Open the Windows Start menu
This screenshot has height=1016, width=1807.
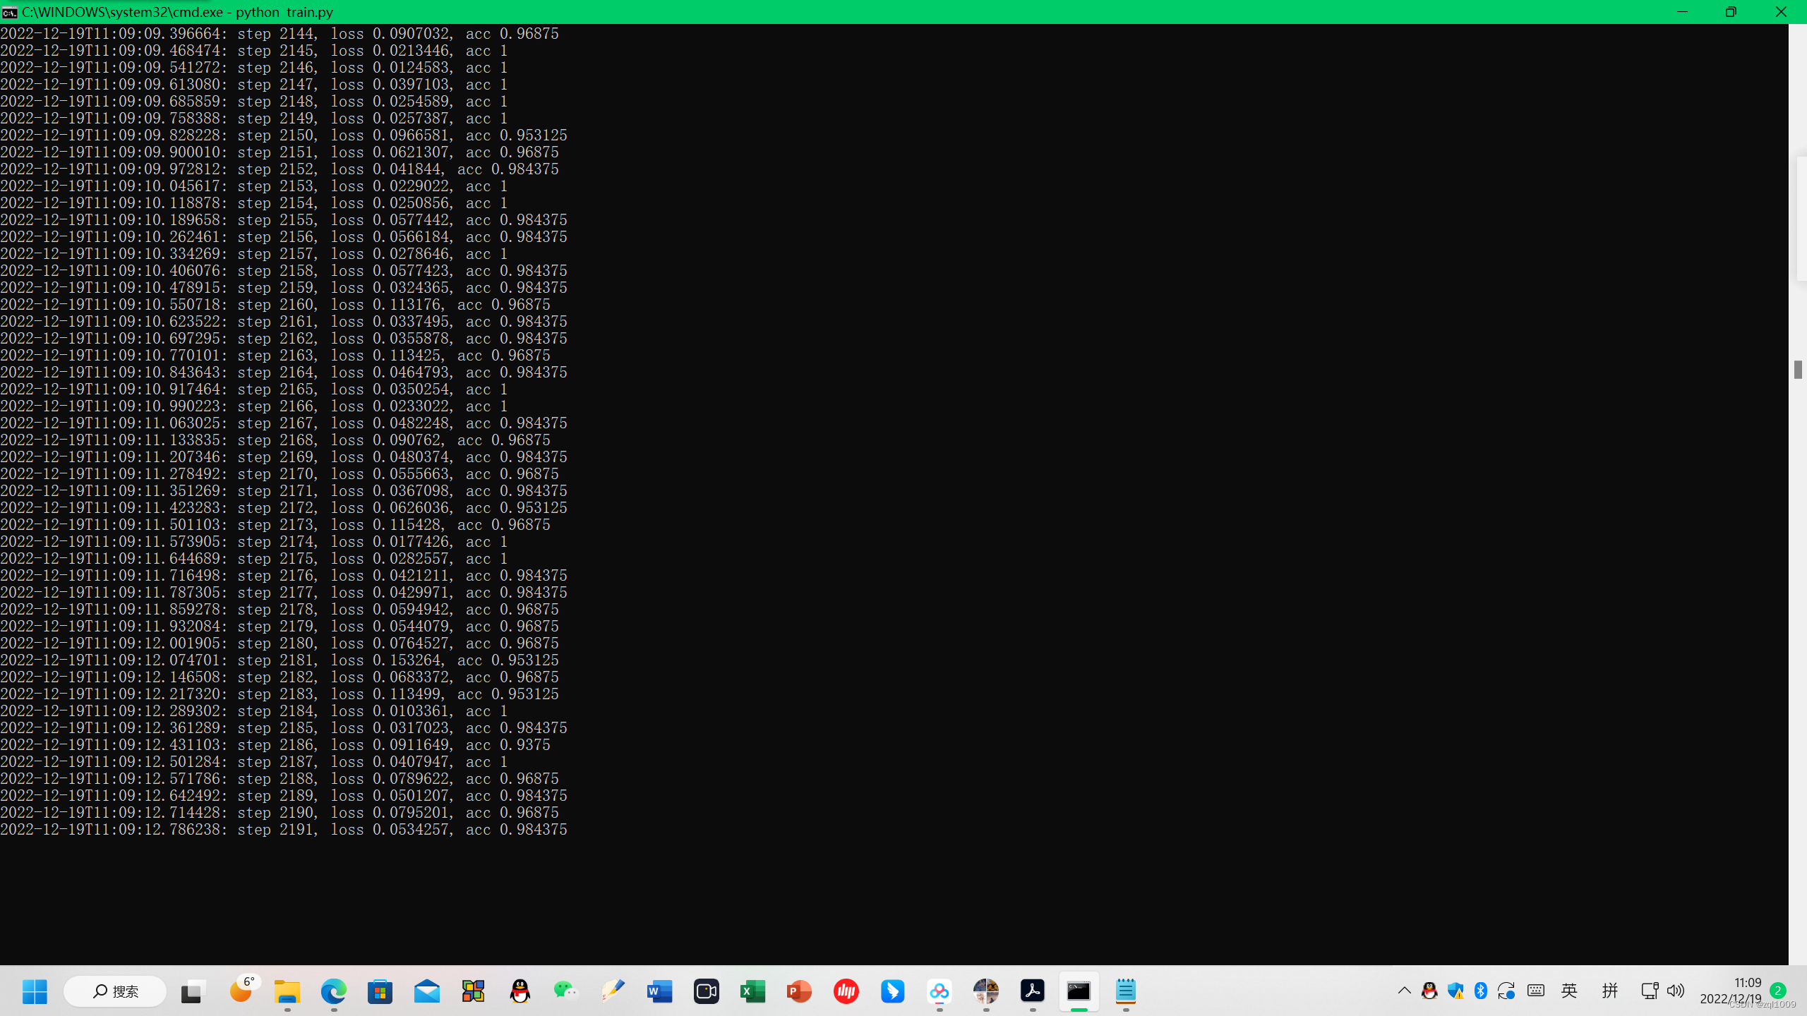pos(35,991)
